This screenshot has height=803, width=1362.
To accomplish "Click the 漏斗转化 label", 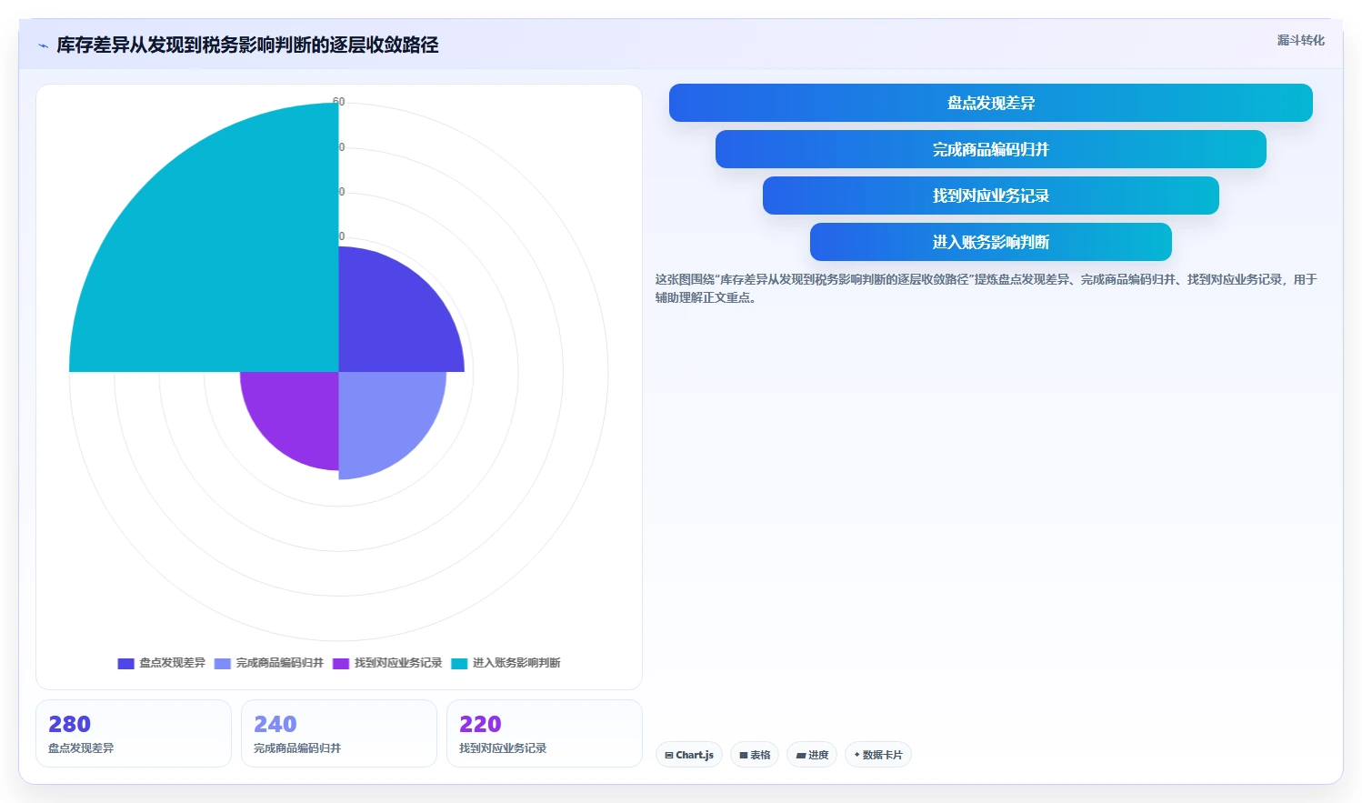I will [x=1300, y=40].
